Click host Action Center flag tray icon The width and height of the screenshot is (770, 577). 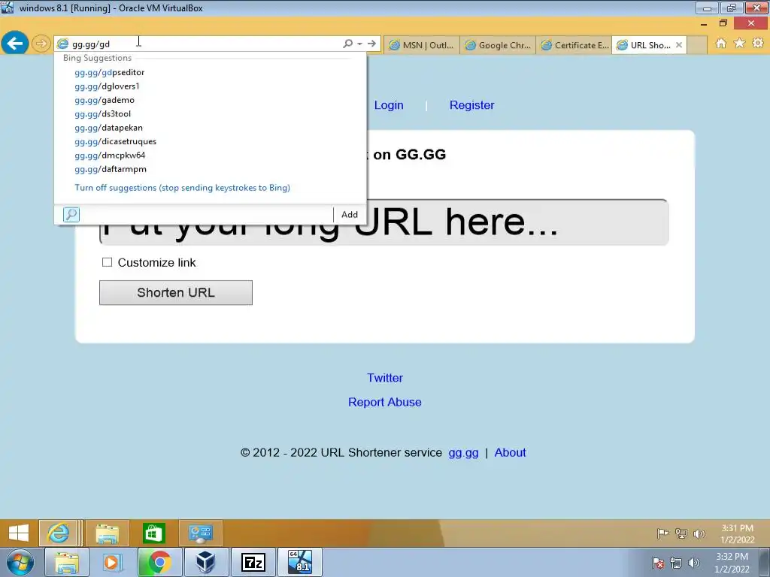(x=658, y=563)
